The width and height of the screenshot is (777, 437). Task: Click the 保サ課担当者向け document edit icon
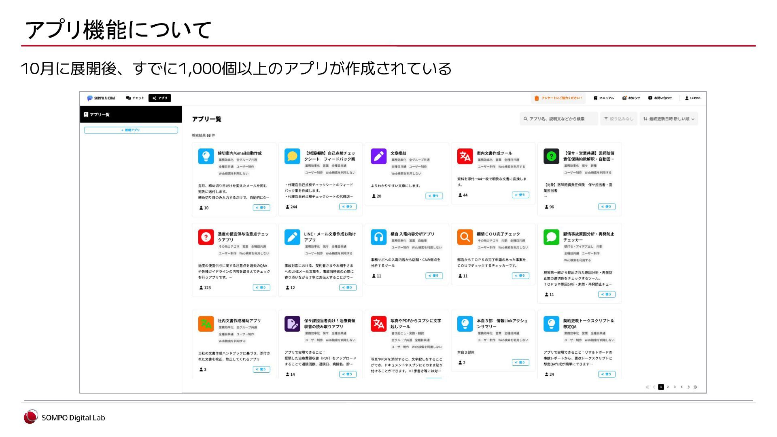coord(292,324)
